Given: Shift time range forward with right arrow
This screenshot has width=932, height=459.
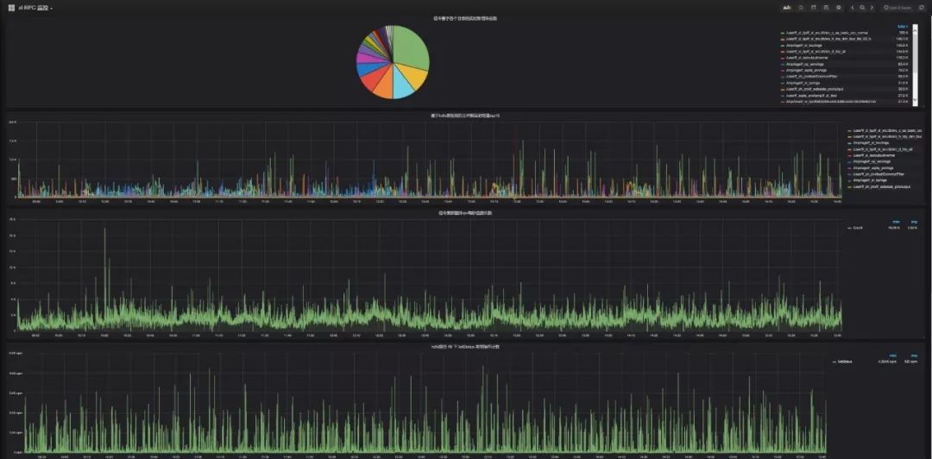Looking at the screenshot, I should click(872, 8).
